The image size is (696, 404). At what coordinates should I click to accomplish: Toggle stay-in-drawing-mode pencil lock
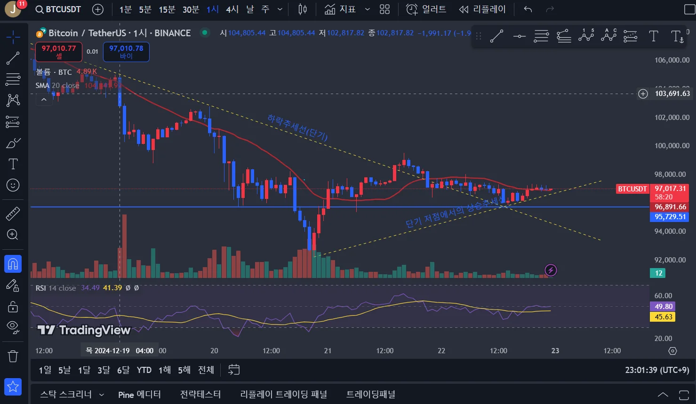(x=13, y=285)
